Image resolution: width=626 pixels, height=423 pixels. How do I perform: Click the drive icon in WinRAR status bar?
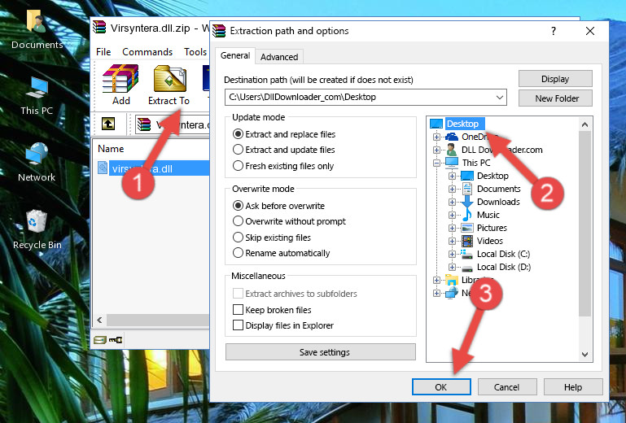(100, 339)
